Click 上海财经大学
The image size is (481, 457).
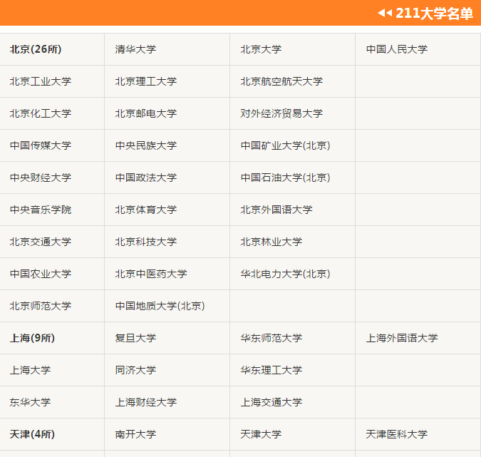click(x=146, y=402)
